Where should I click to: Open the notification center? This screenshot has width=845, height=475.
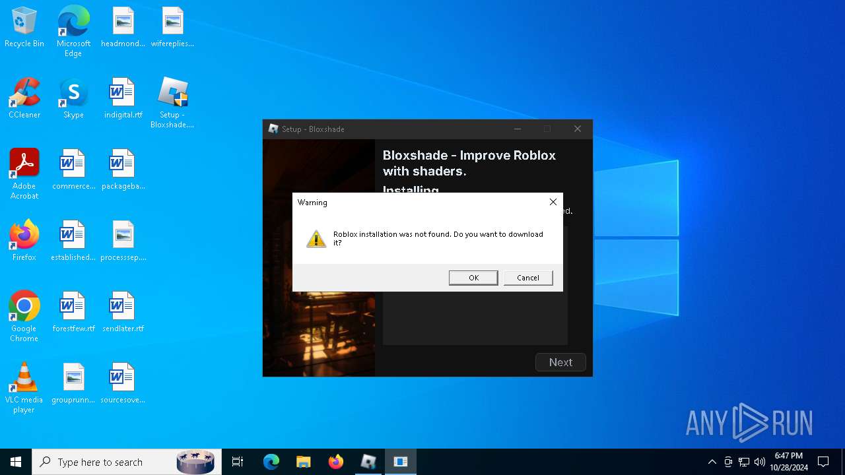click(x=823, y=462)
